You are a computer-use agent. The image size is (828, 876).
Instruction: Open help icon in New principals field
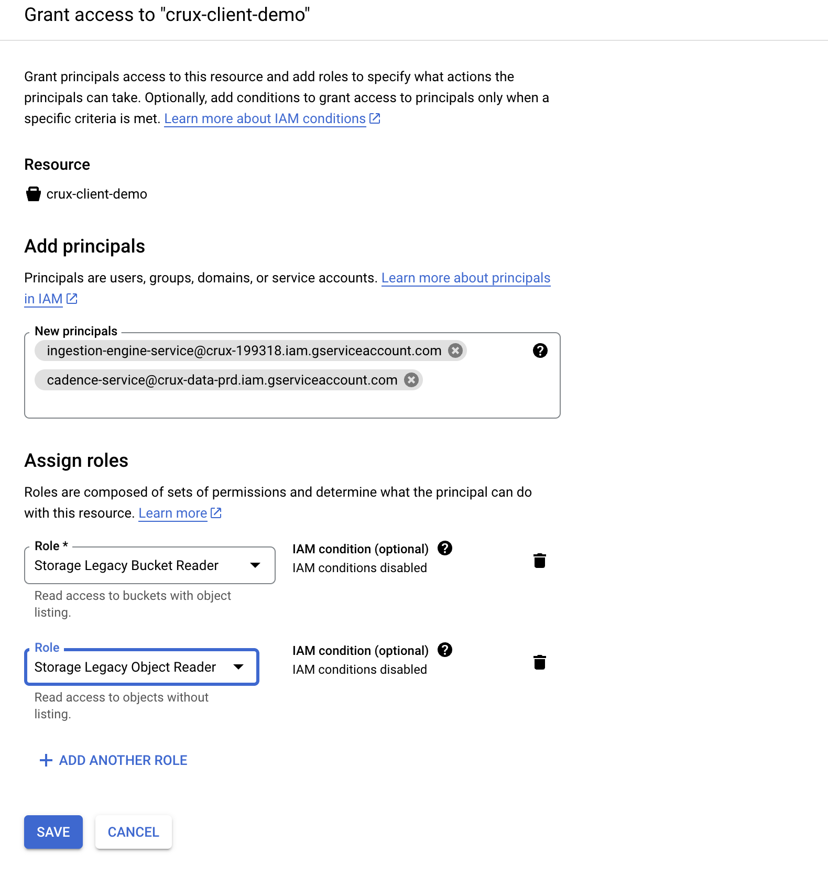pos(540,351)
